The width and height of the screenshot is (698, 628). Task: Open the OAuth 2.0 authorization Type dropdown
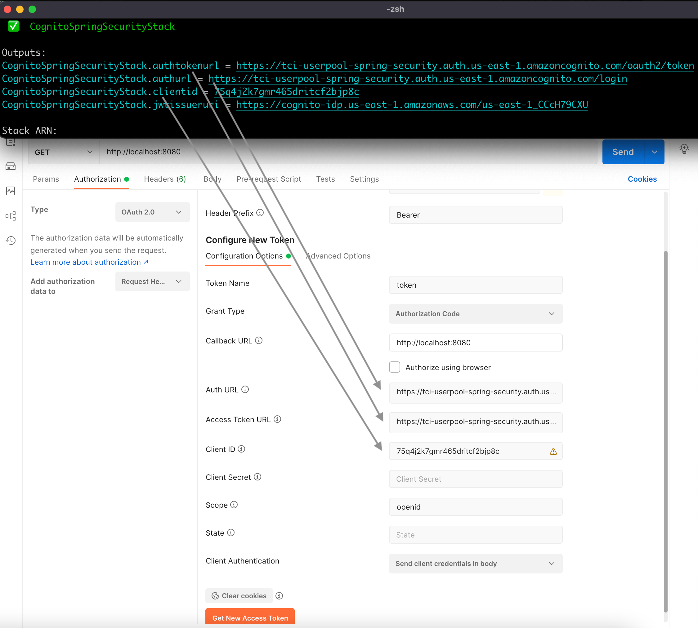click(x=152, y=212)
